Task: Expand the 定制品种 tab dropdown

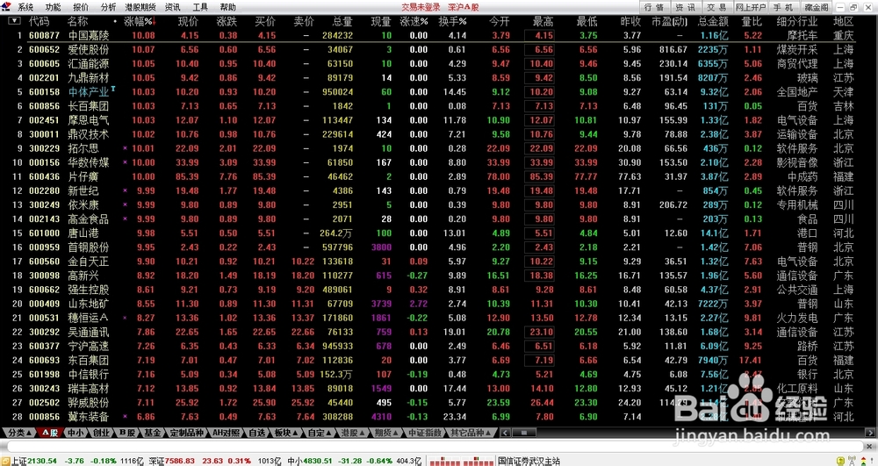Action: click(187, 433)
